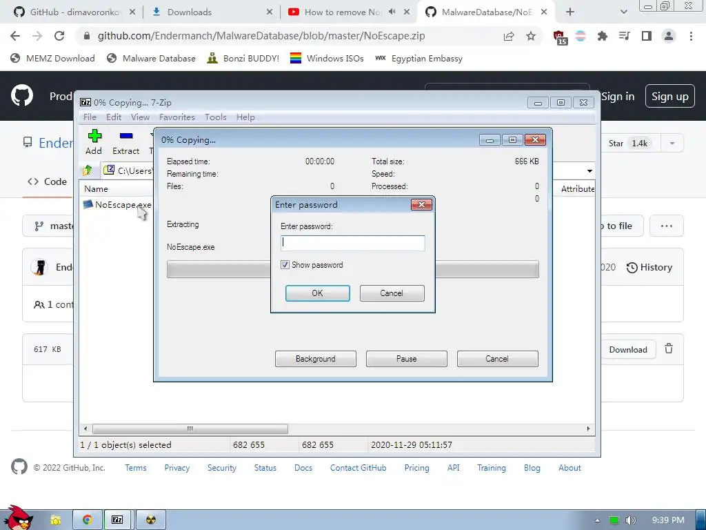Open the Chrome profile avatar
Image resolution: width=706 pixels, height=530 pixels.
point(669,36)
